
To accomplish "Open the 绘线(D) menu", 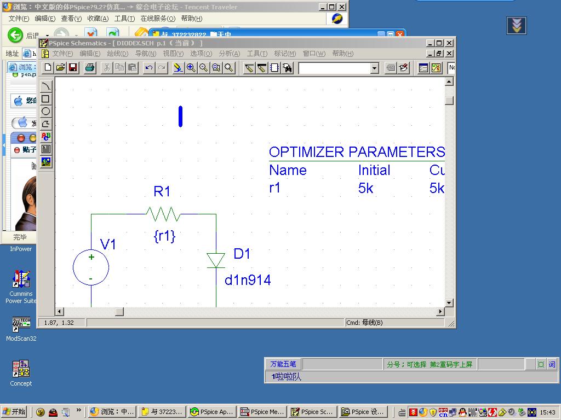I will 118,54.
